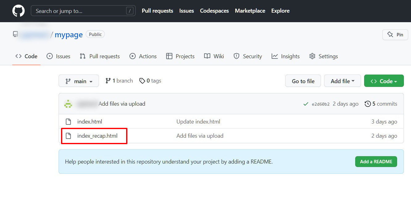This screenshot has height=211, width=411.
Task: Pin the repository with the Pin button
Action: click(x=395, y=34)
